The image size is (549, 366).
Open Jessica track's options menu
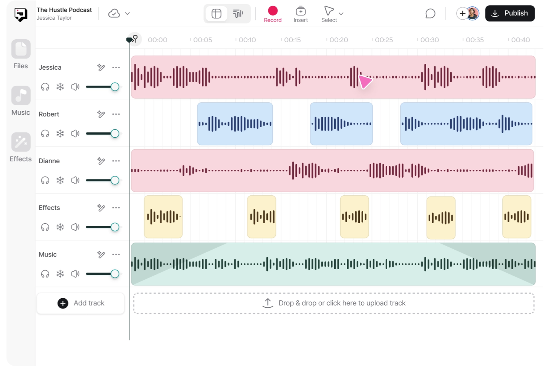click(116, 67)
